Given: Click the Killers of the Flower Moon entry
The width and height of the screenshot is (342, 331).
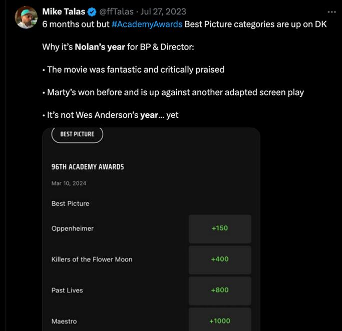Looking at the screenshot, I should point(92,259).
